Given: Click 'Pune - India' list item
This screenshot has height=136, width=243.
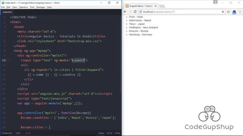Looking at the screenshot, I should coord(136,17).
